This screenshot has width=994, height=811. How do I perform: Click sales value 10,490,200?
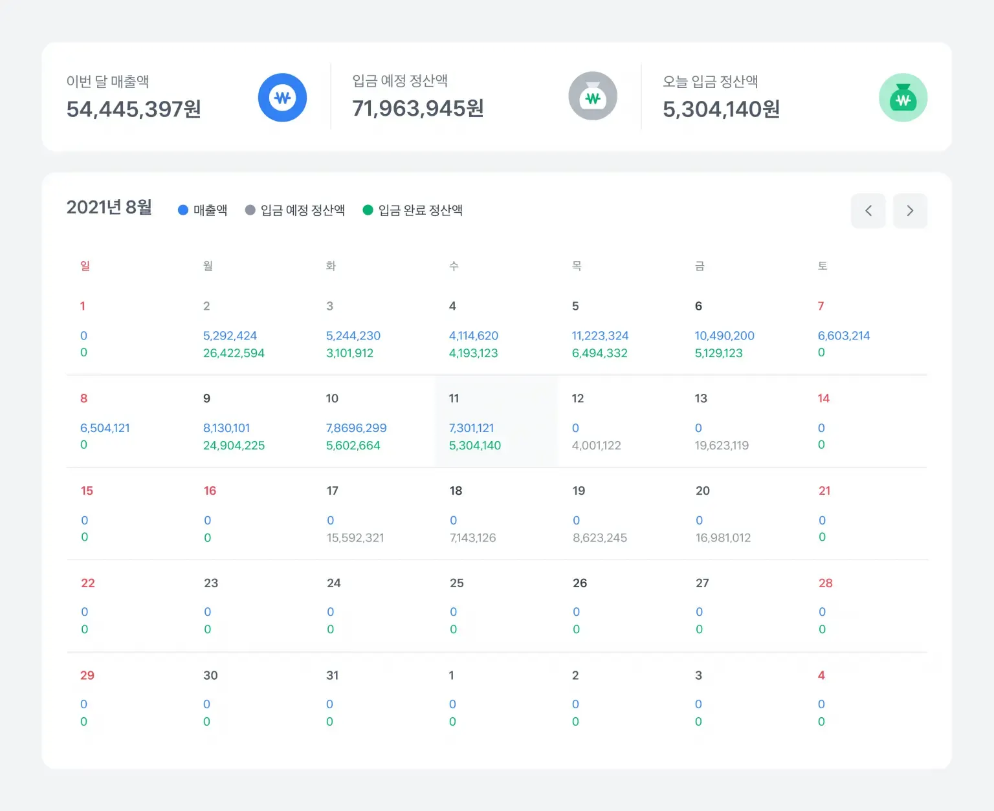tap(724, 336)
